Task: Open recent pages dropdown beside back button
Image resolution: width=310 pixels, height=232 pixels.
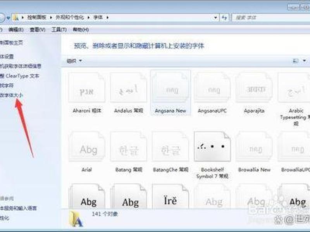Action: pyautogui.click(x=8, y=18)
